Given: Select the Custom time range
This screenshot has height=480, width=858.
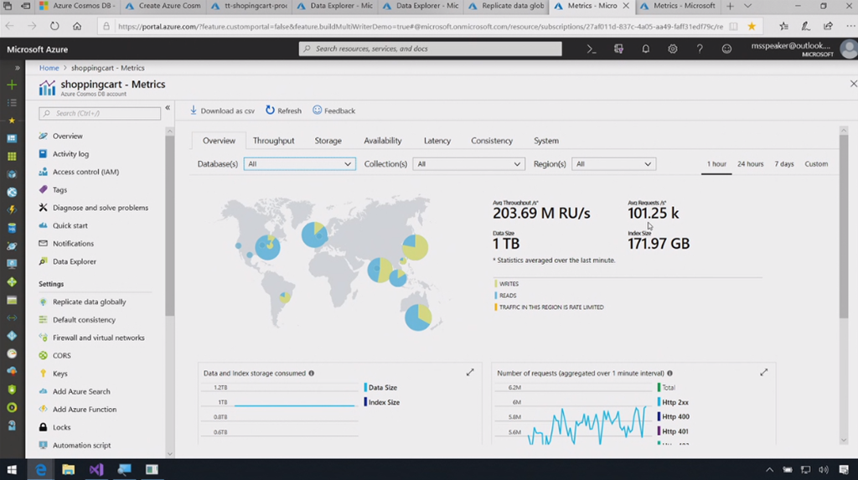Looking at the screenshot, I should [816, 164].
